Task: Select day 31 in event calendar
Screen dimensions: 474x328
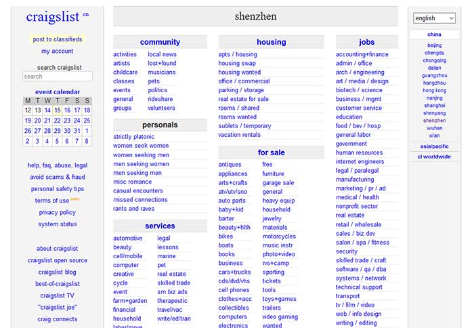Action: coord(77,131)
